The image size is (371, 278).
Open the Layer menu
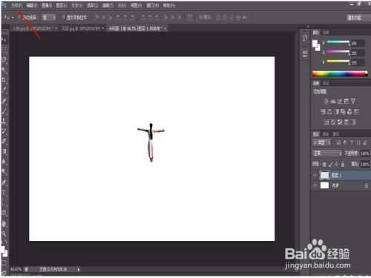[x=62, y=5]
